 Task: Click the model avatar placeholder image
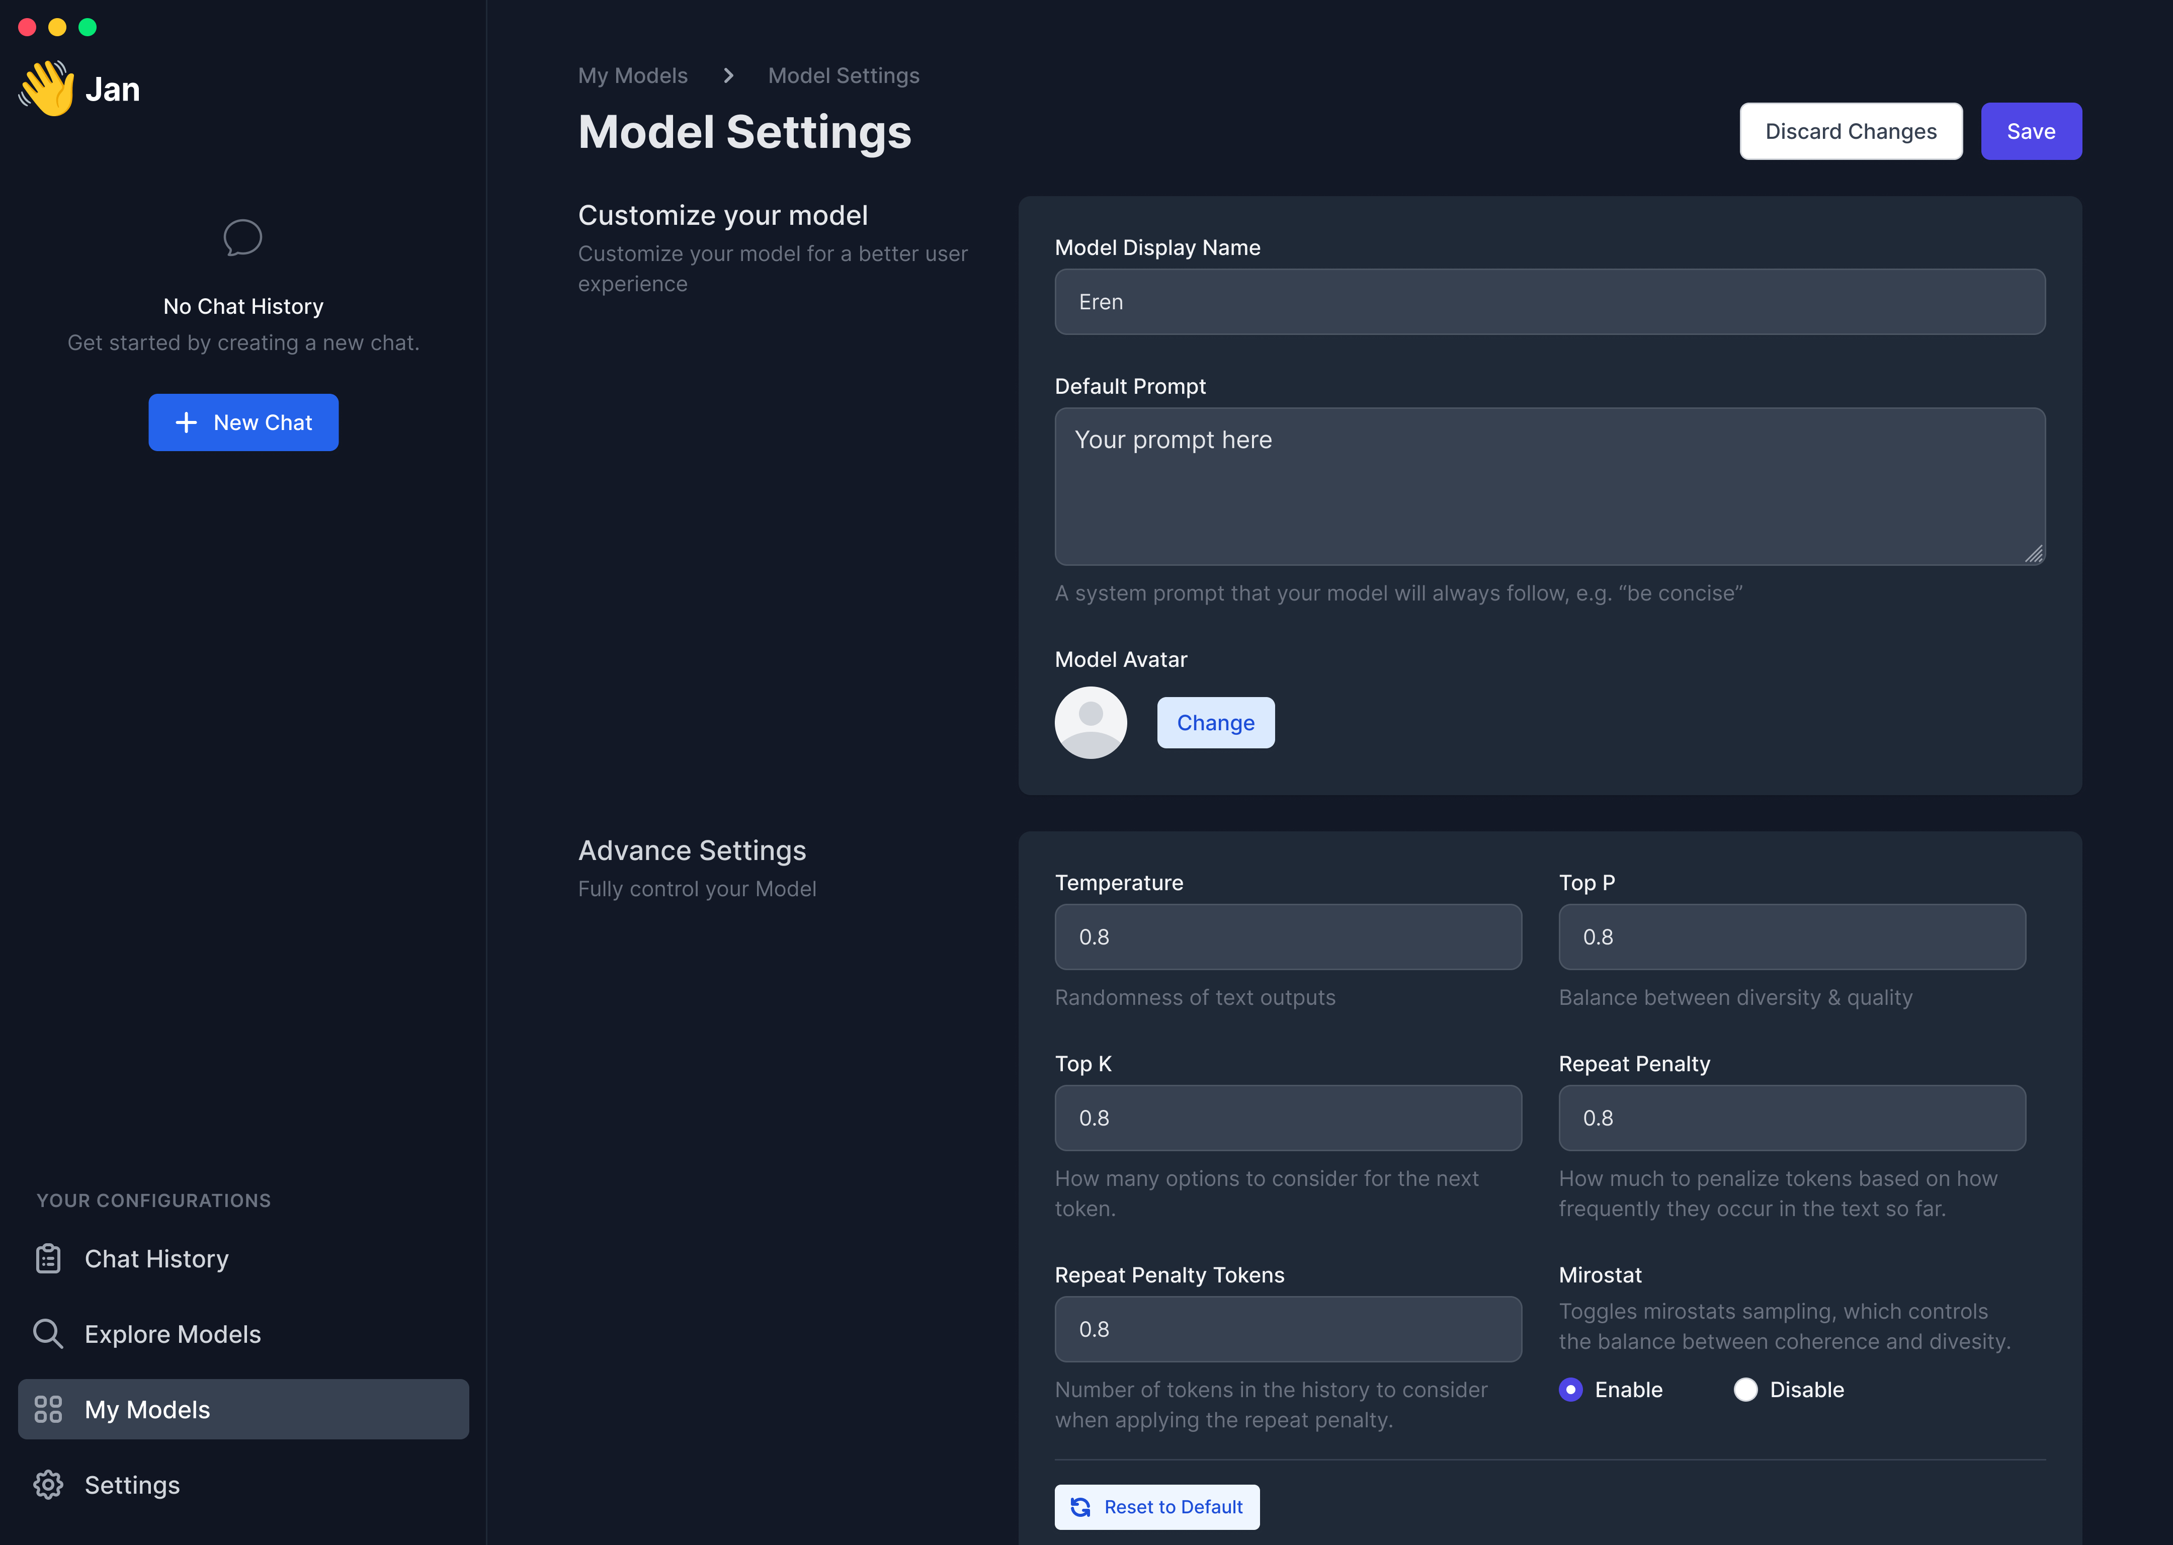coord(1091,722)
